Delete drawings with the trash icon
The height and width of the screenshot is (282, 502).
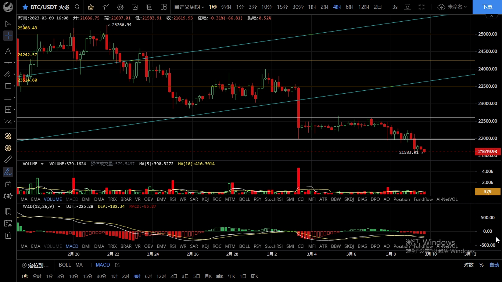[8, 235]
